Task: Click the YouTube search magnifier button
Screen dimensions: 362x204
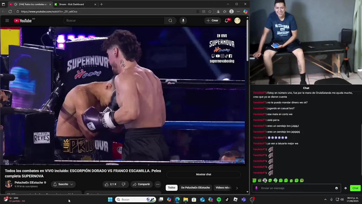Action: [170, 20]
